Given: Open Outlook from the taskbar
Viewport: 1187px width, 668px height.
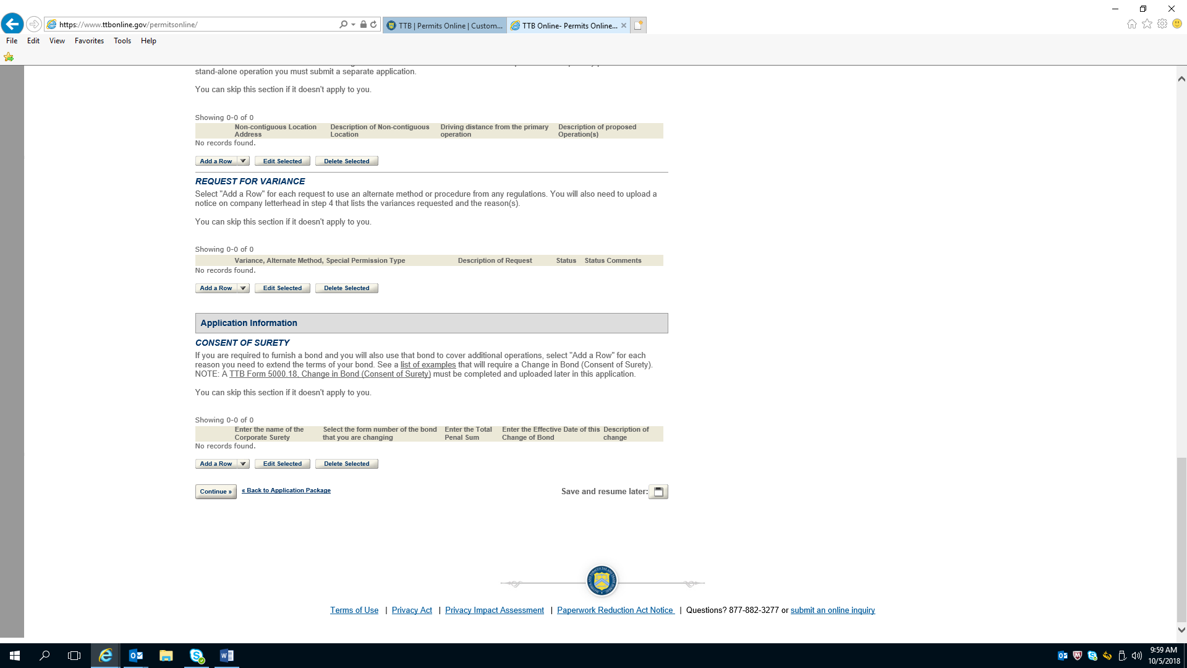Looking at the screenshot, I should [136, 656].
